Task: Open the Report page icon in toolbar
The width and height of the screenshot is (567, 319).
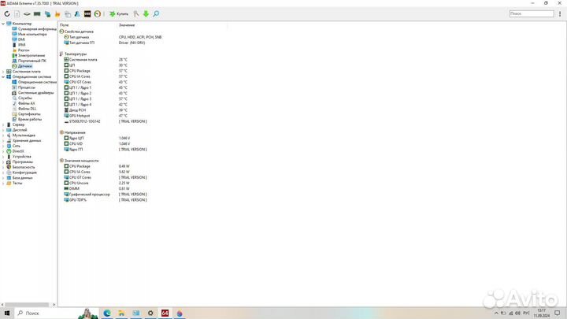Action: pos(17,13)
